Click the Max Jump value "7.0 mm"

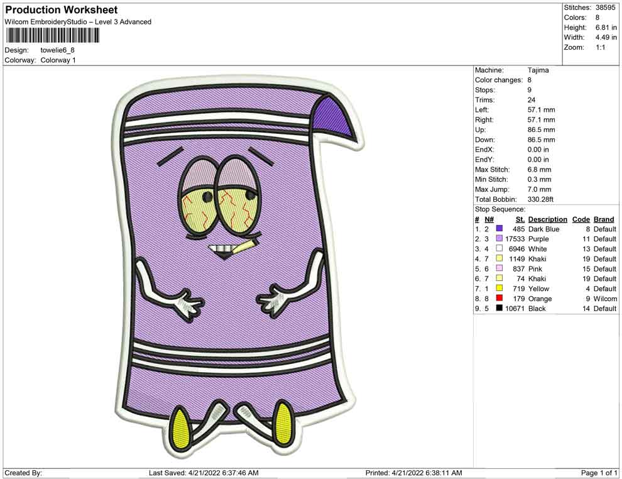pos(539,189)
